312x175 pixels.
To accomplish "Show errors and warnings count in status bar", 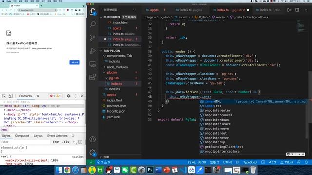I will pyautogui.click(x=103, y=162).
